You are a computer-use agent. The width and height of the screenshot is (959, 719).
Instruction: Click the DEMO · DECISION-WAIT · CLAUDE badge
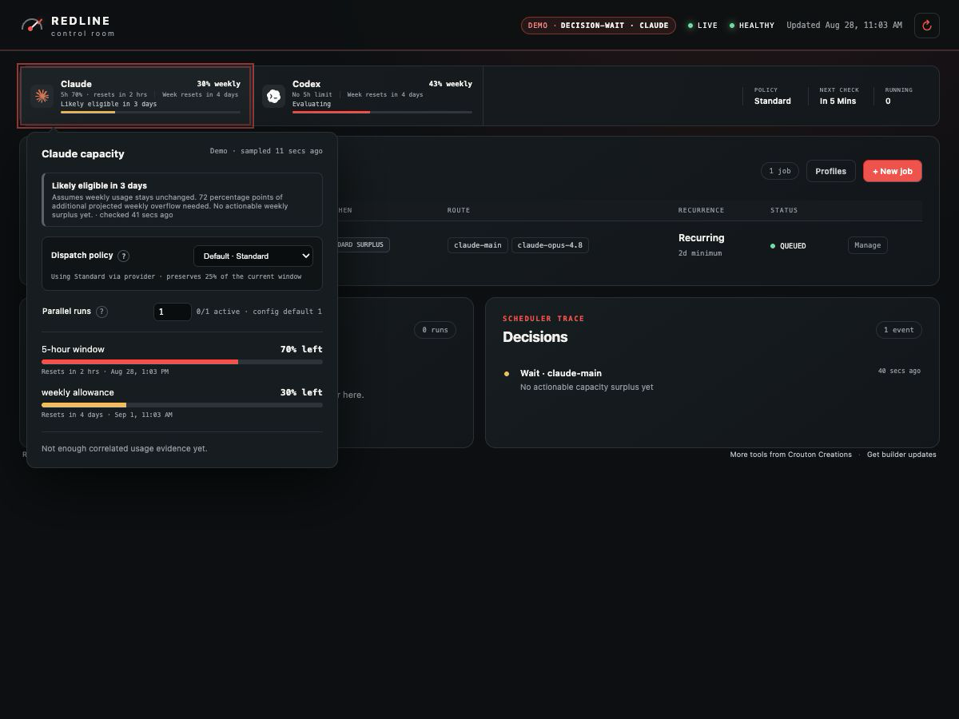599,26
